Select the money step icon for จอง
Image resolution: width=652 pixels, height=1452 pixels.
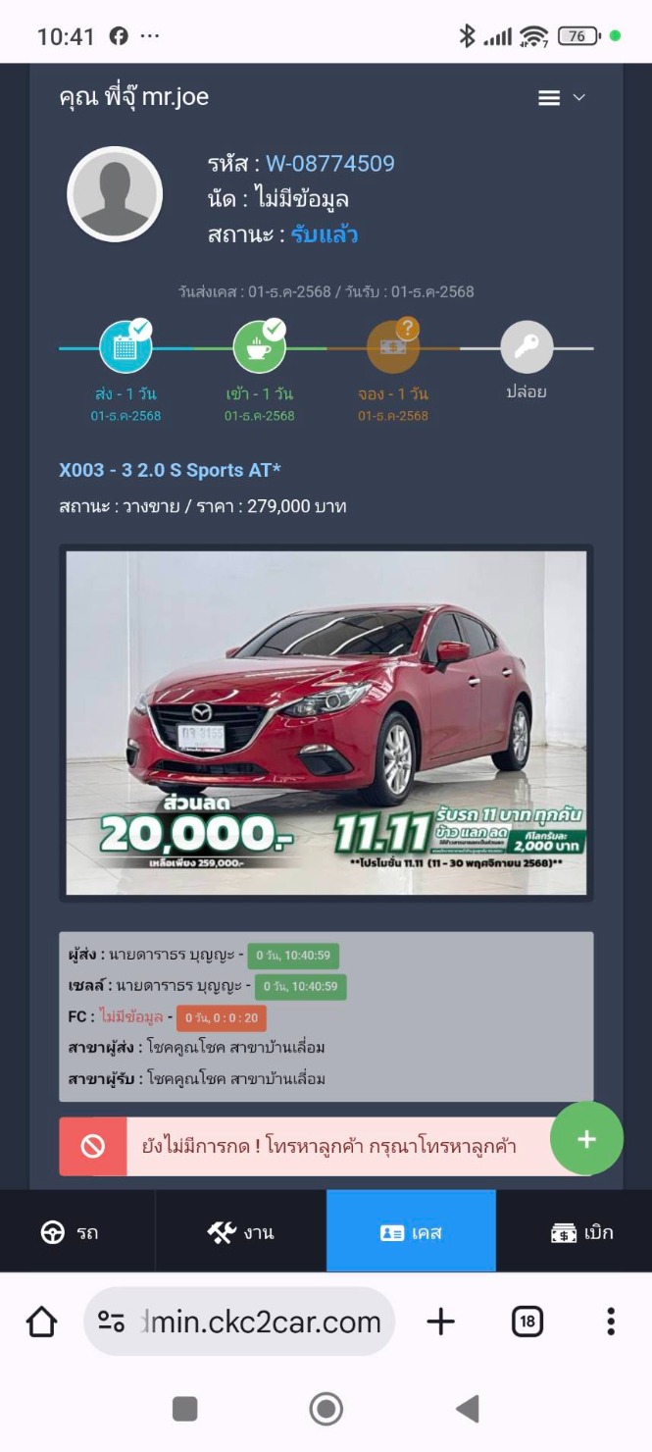pyautogui.click(x=393, y=347)
